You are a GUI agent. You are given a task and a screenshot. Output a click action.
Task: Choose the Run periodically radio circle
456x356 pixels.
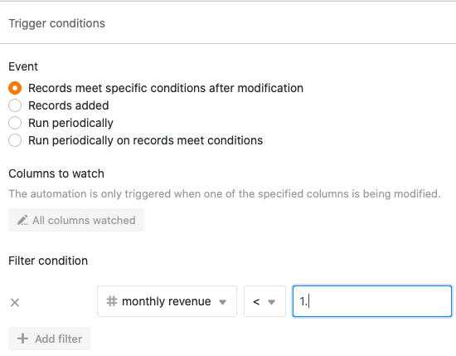(15, 123)
